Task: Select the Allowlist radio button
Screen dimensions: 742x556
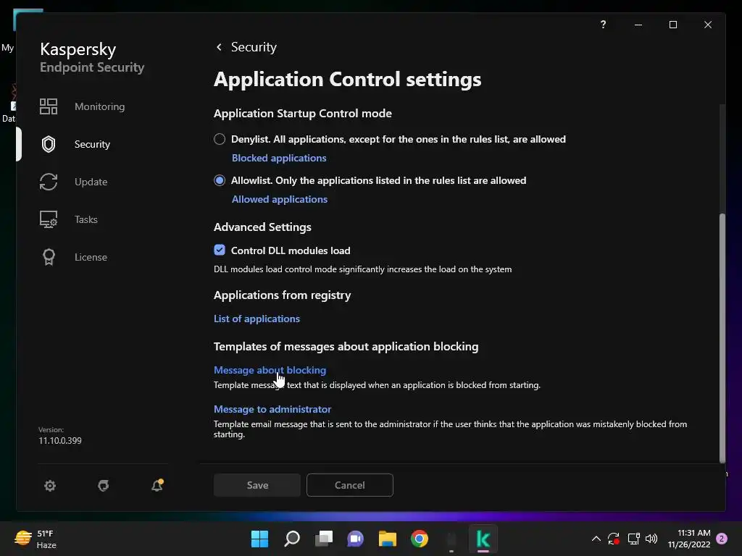Action: (x=220, y=180)
